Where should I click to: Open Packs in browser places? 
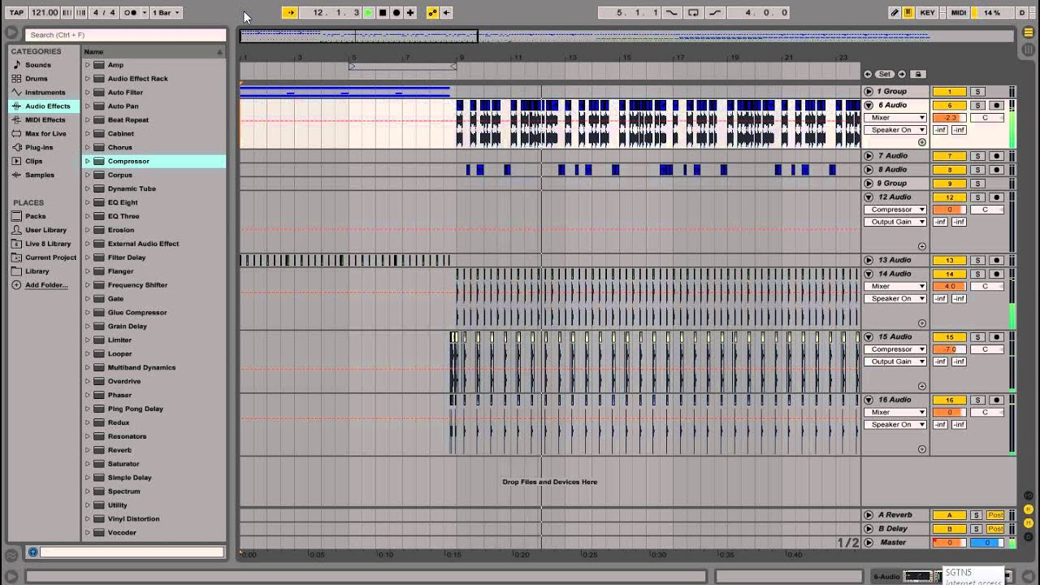35,216
